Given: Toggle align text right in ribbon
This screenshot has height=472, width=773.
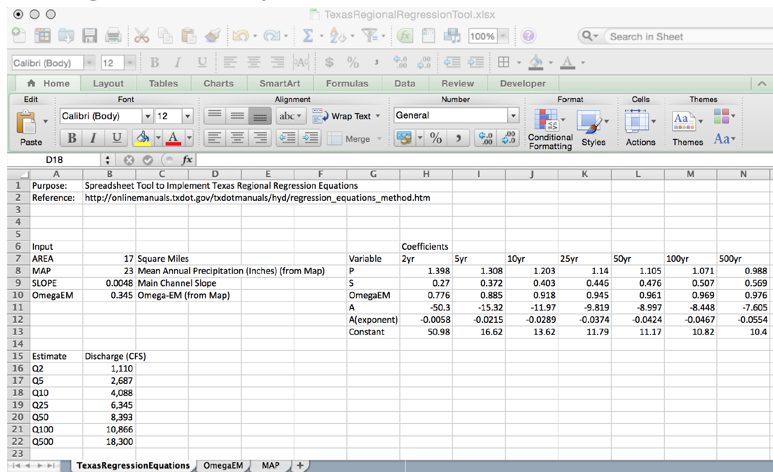Looking at the screenshot, I should coord(260,138).
